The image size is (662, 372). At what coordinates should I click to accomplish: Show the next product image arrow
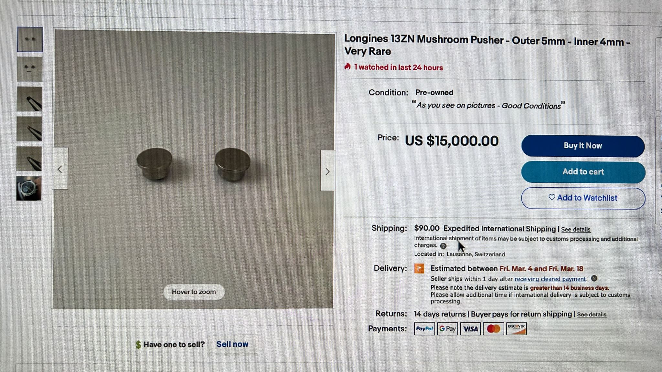click(x=327, y=171)
